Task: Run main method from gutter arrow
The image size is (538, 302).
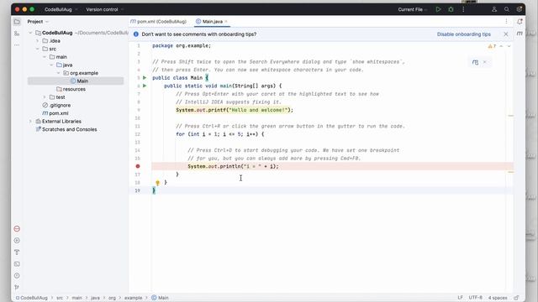Action: [145, 86]
